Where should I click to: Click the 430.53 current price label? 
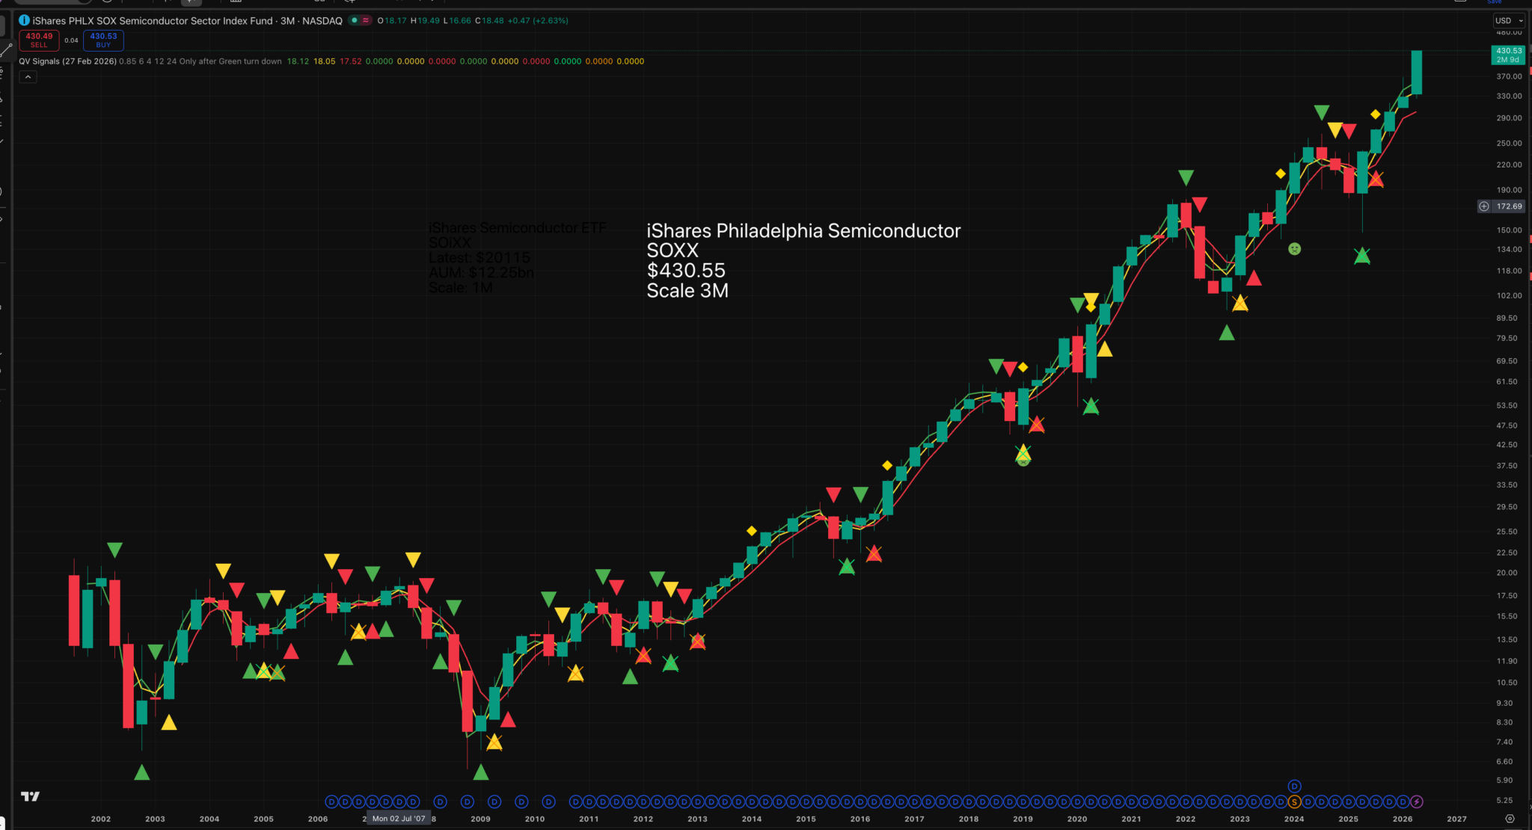pyautogui.click(x=1508, y=55)
